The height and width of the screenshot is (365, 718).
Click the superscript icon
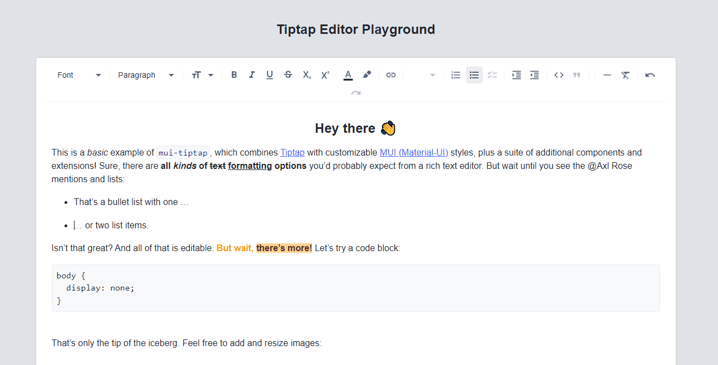(x=325, y=75)
